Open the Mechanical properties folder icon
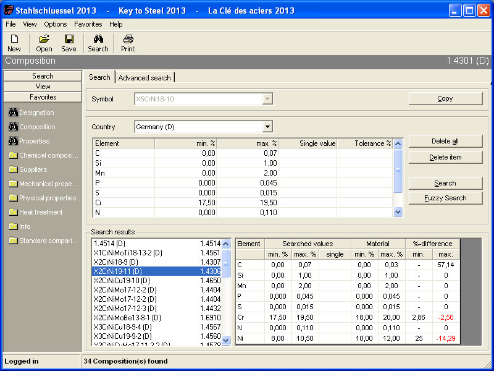Image resolution: width=494 pixels, height=371 pixels. 13,184
